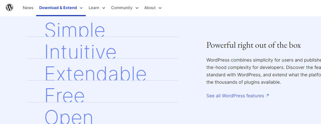Click the Extendable heading text

95,73
